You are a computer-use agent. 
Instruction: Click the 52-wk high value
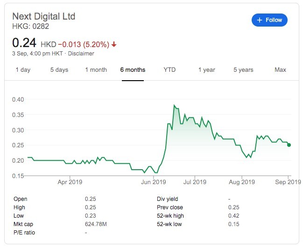[233, 216]
